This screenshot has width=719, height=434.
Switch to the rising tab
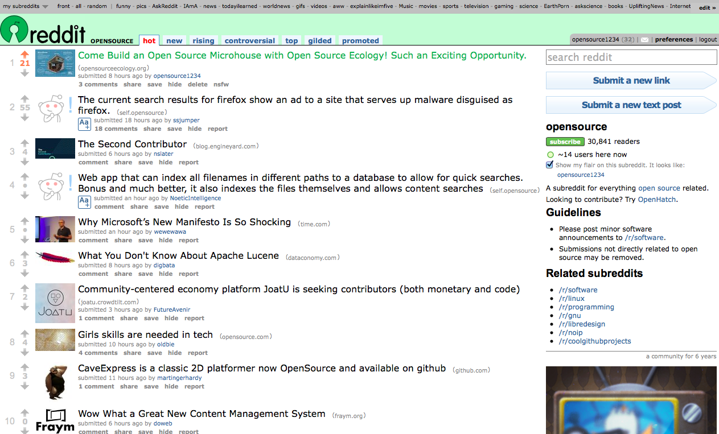point(203,40)
